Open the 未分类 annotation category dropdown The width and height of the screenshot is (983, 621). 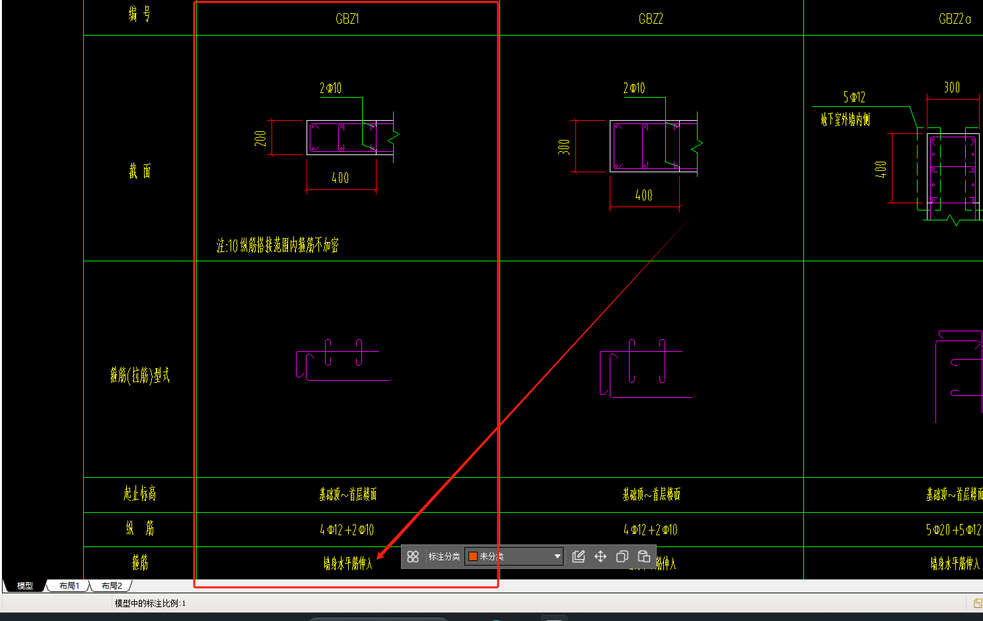click(x=514, y=557)
